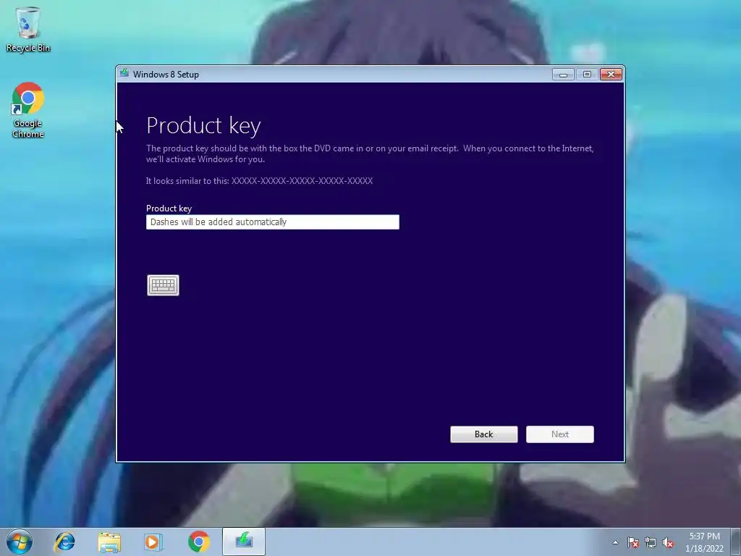This screenshot has height=556, width=741.
Task: Click Windows 8 Setup title bar icon
Action: (124, 73)
